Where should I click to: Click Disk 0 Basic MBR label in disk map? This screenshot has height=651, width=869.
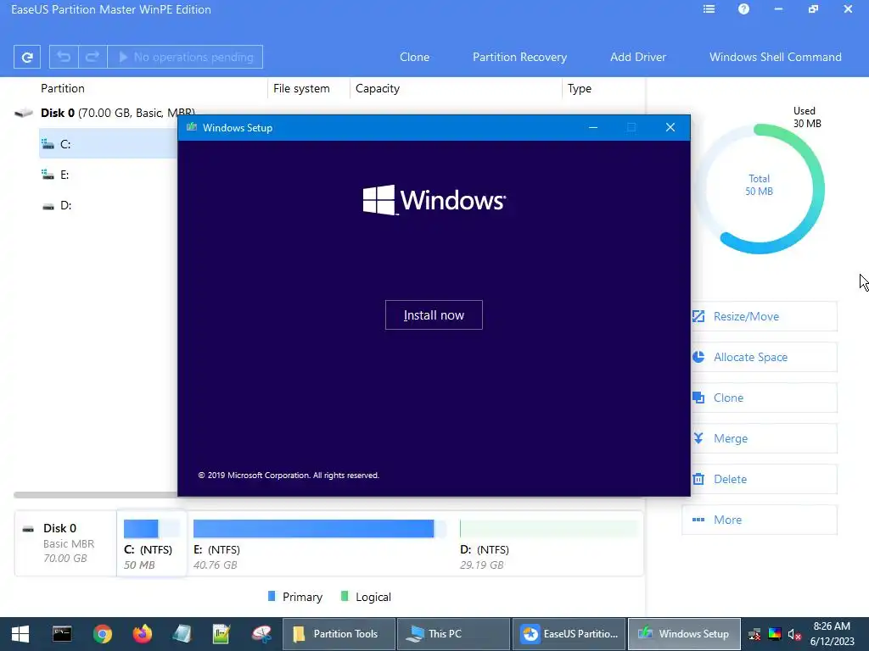tap(65, 543)
